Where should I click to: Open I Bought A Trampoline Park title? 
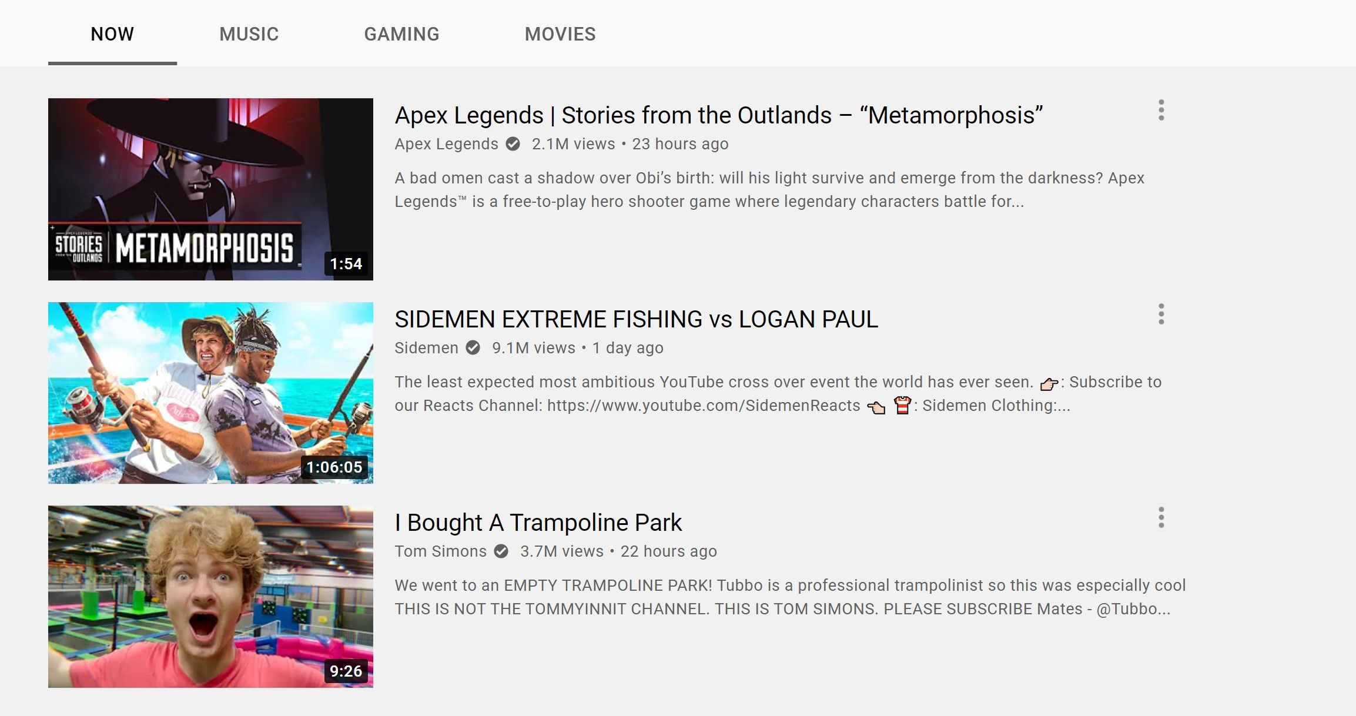(x=538, y=523)
